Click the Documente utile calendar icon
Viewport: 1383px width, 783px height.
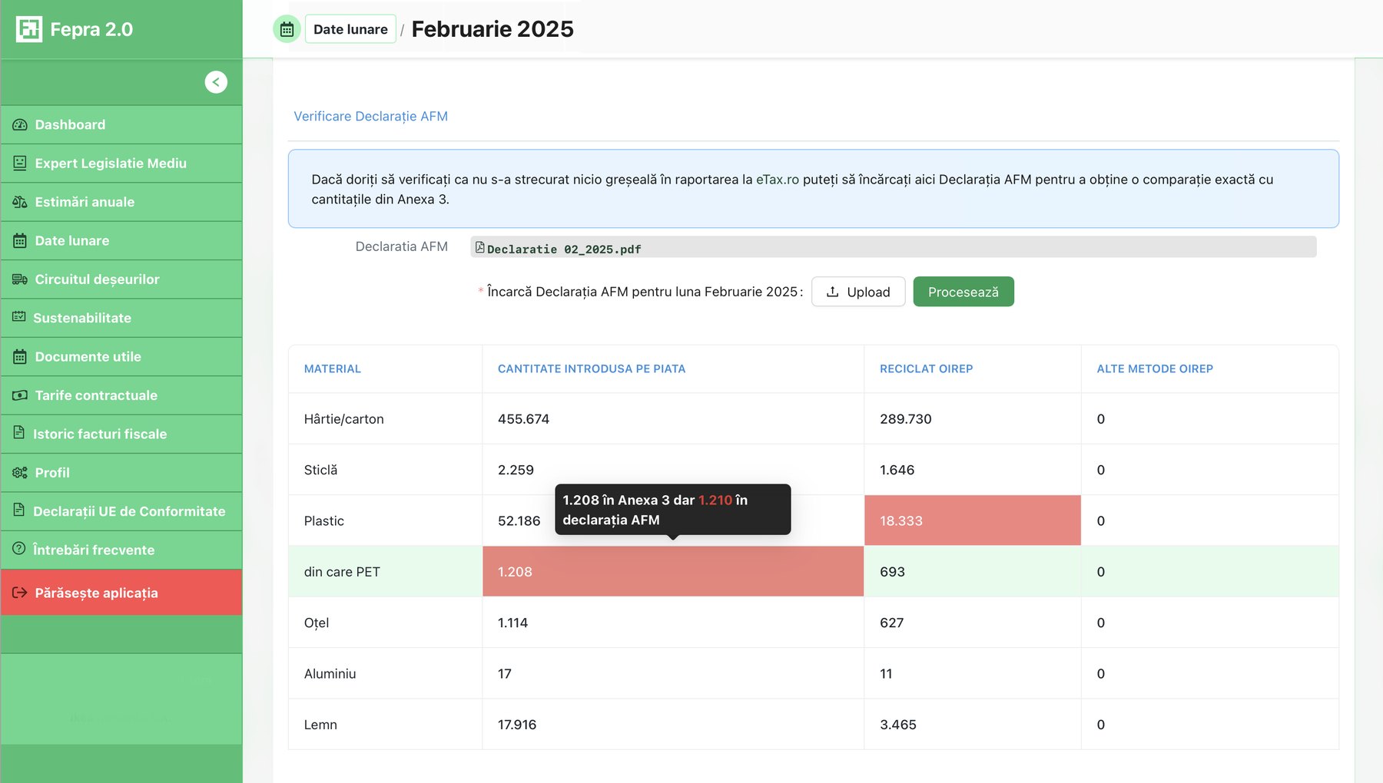[20, 356]
